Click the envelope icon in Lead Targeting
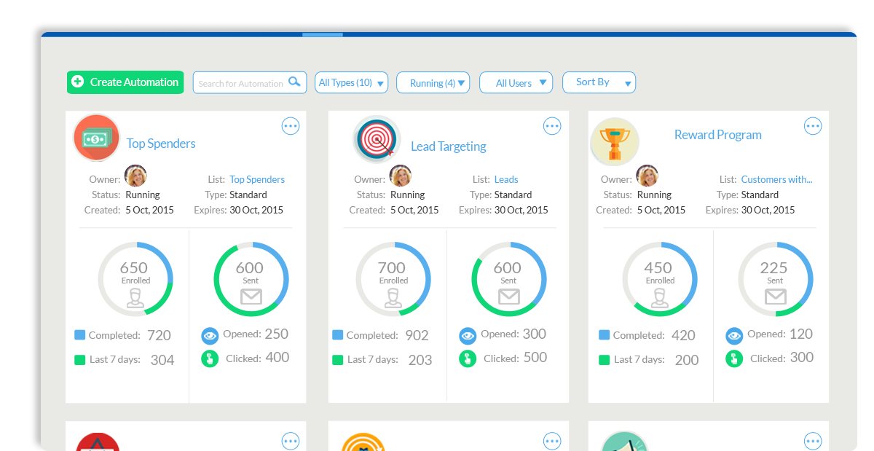Screen dimensions: 874x451 509,296
